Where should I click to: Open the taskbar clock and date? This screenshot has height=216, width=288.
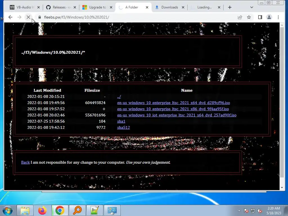point(274,211)
